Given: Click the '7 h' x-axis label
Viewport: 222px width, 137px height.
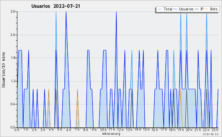Looking at the screenshot, I should click(77, 130).
